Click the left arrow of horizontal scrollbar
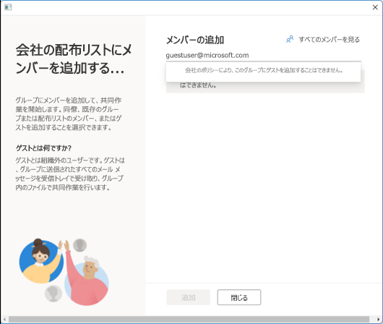The image size is (383, 324). pyautogui.click(x=4, y=319)
